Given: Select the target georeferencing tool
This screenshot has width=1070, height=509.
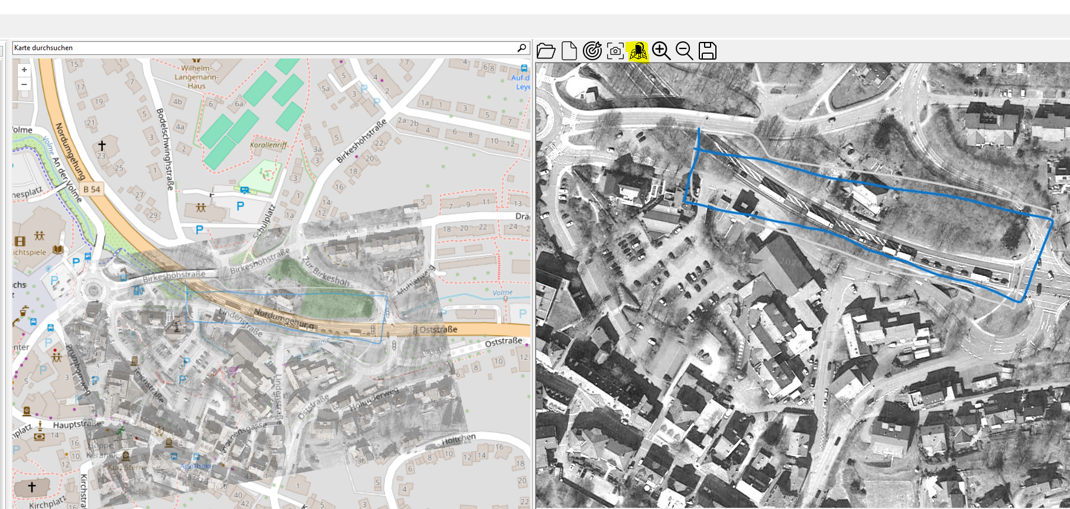Looking at the screenshot, I should (592, 51).
